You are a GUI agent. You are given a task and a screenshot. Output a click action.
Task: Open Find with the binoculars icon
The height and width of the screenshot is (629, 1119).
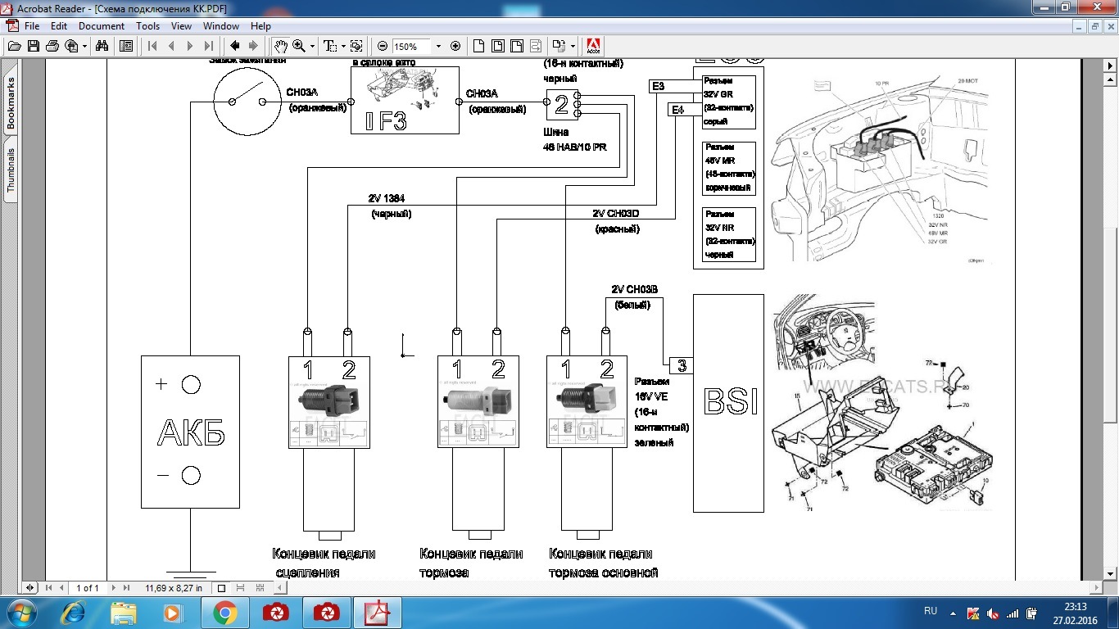pyautogui.click(x=102, y=46)
